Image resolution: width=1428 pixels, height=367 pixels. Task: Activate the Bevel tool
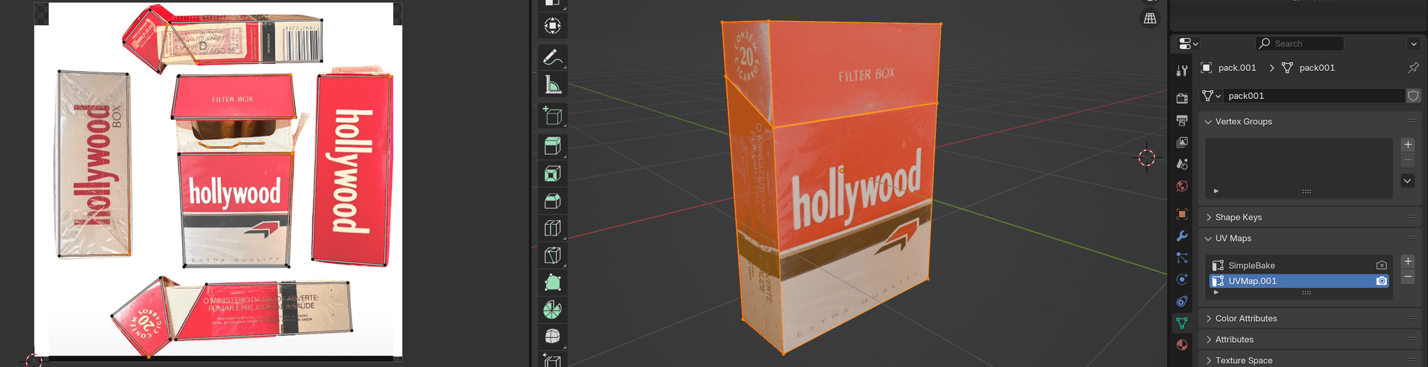(x=552, y=201)
